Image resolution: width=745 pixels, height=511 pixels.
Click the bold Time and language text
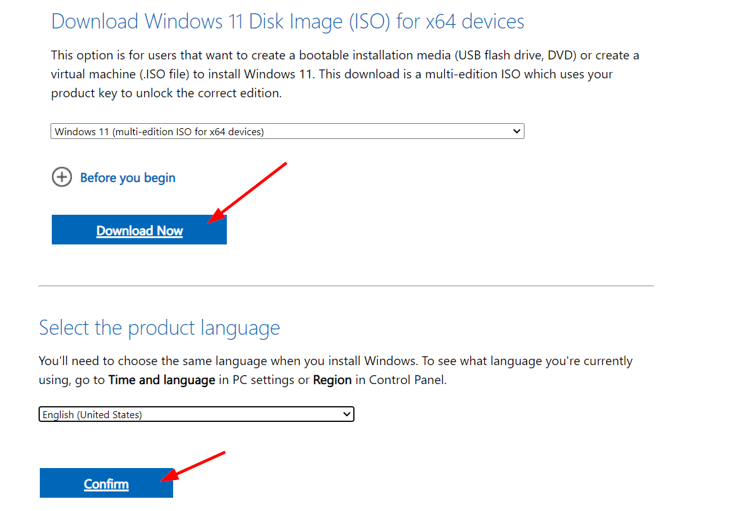[x=162, y=380]
